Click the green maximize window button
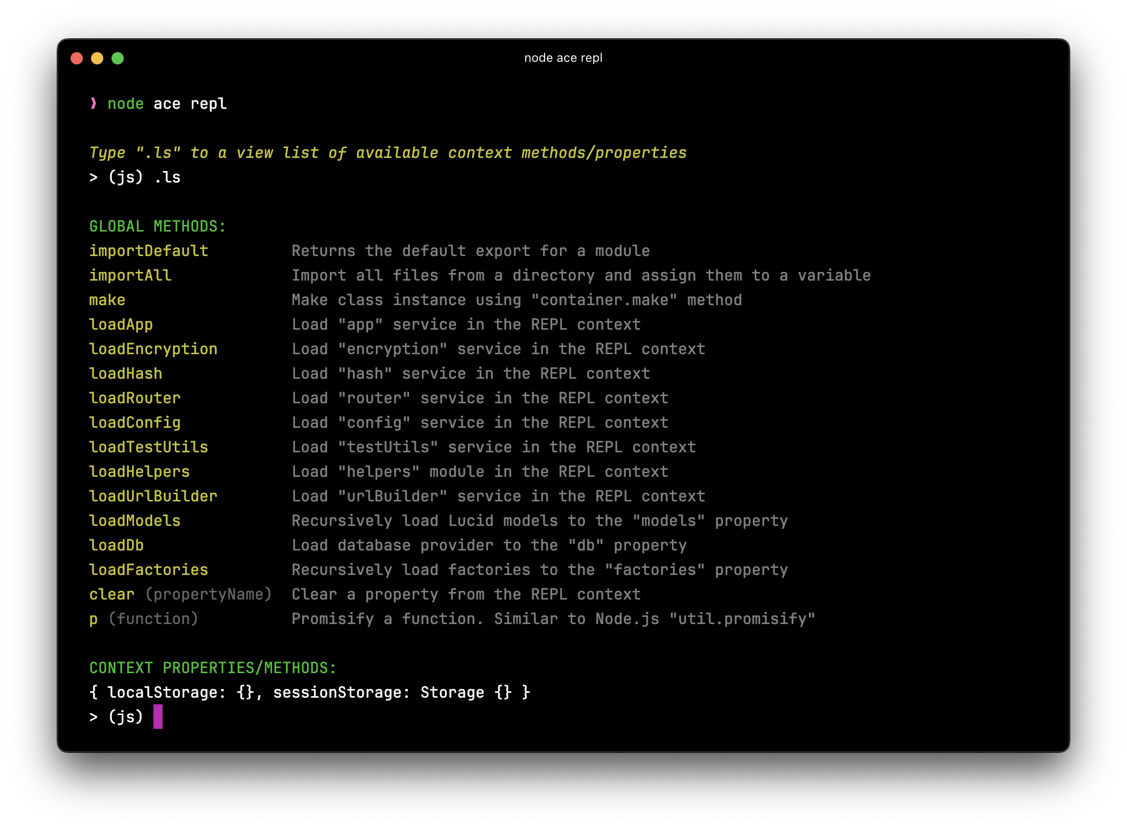 tap(118, 58)
